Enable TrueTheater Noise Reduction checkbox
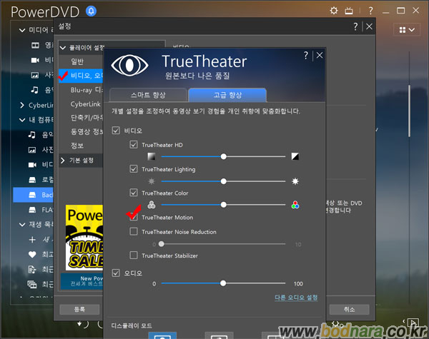 (x=134, y=231)
